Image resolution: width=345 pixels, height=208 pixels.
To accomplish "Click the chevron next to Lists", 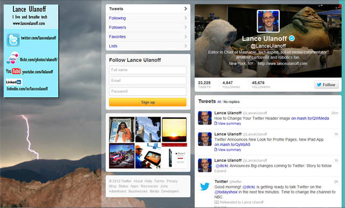I will pyautogui.click(x=185, y=45).
